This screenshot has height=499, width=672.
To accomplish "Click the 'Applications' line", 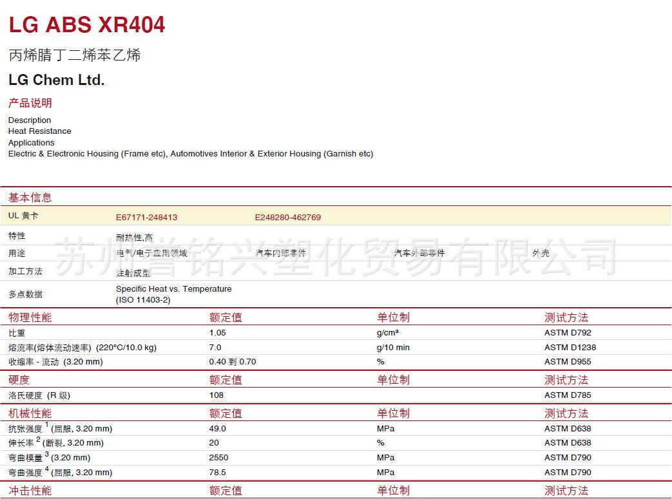I will [x=32, y=143].
